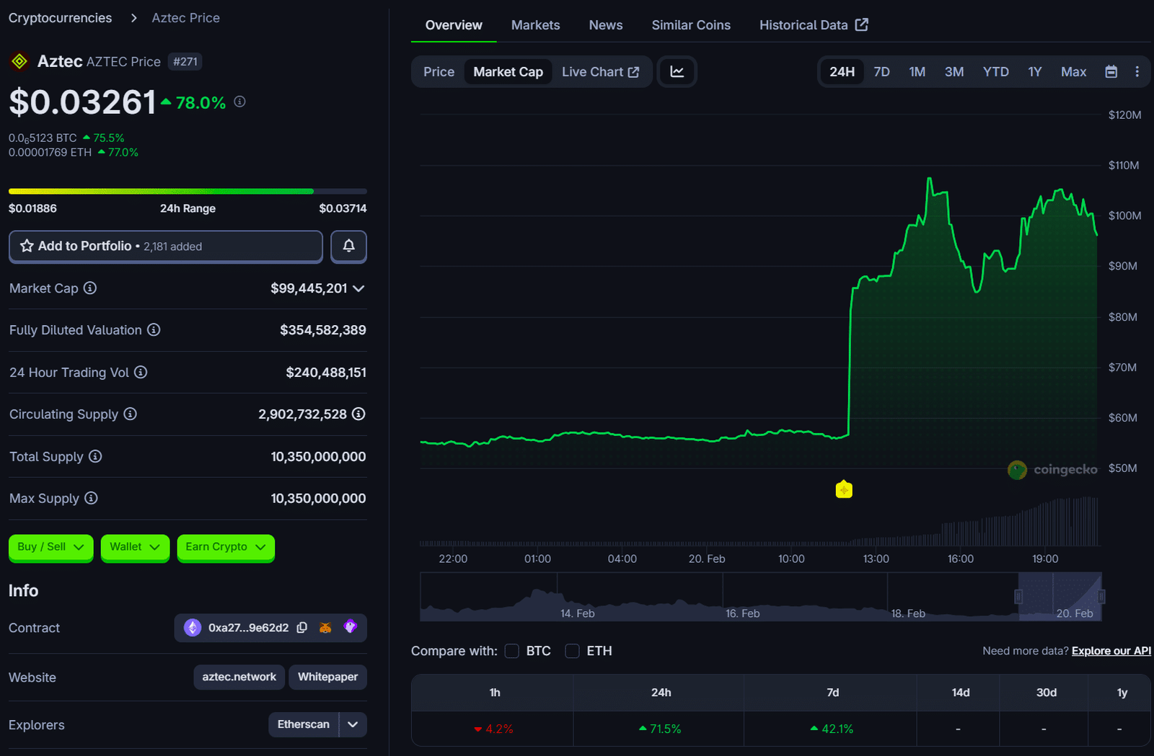Open the Similar Coins tab
The width and height of the screenshot is (1154, 756).
(690, 25)
